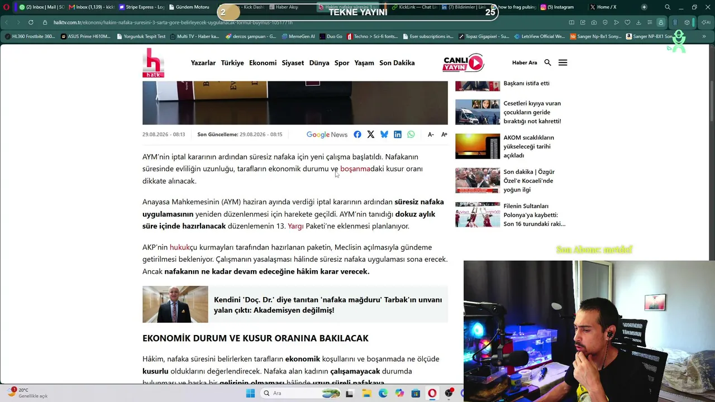This screenshot has width=715, height=402.
Task: Share the article on Facebook
Action: tap(357, 135)
